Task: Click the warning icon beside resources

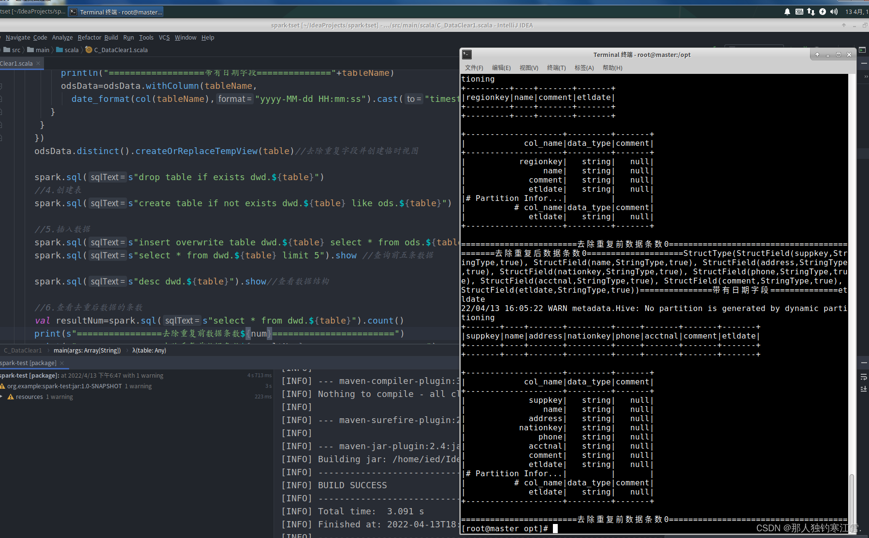Action: pos(11,396)
